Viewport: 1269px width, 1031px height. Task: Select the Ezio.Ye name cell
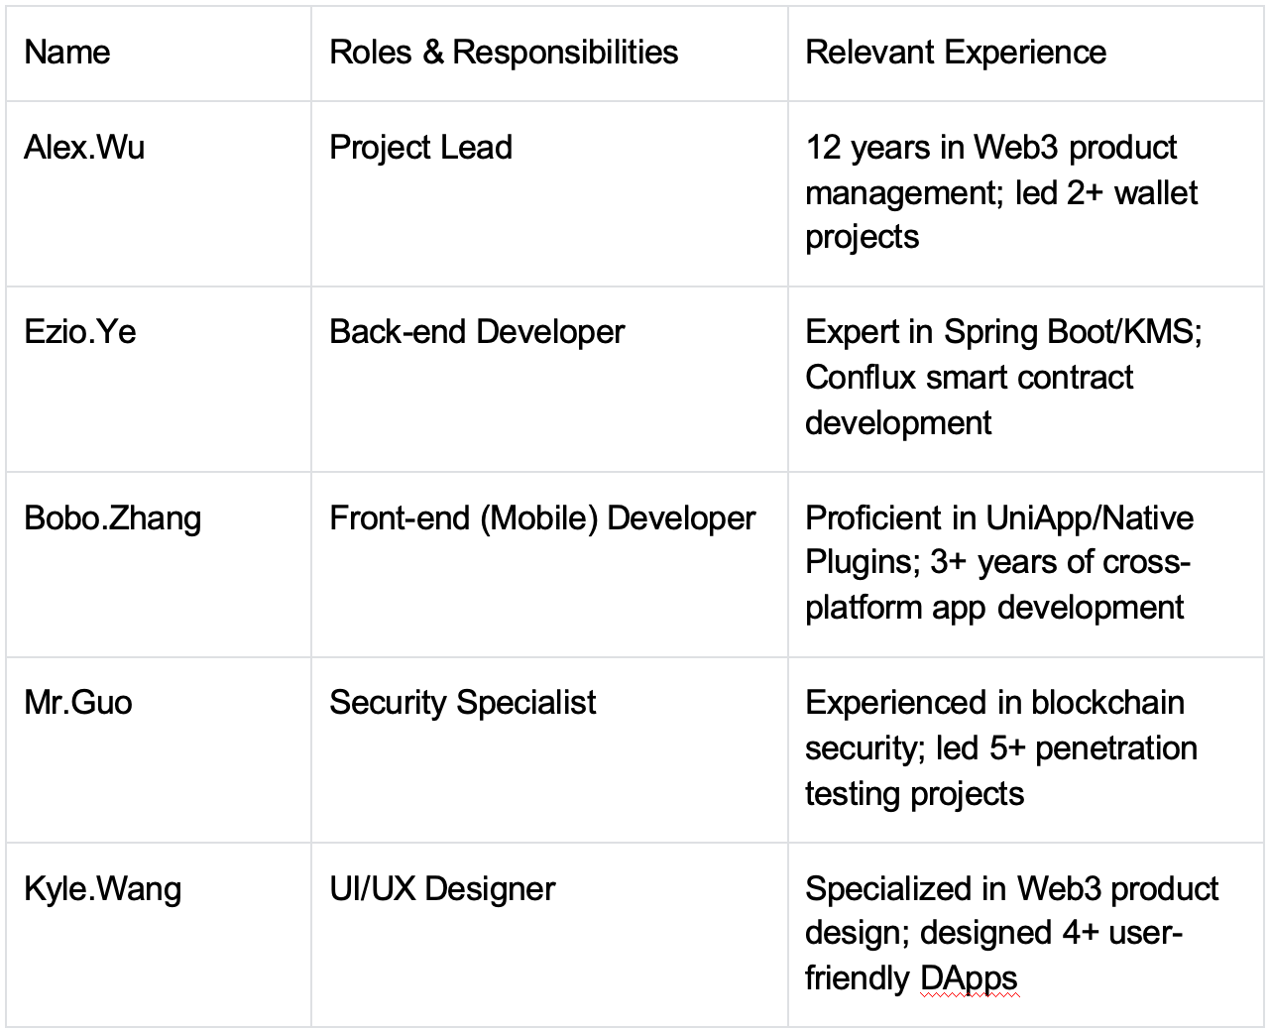click(x=80, y=332)
